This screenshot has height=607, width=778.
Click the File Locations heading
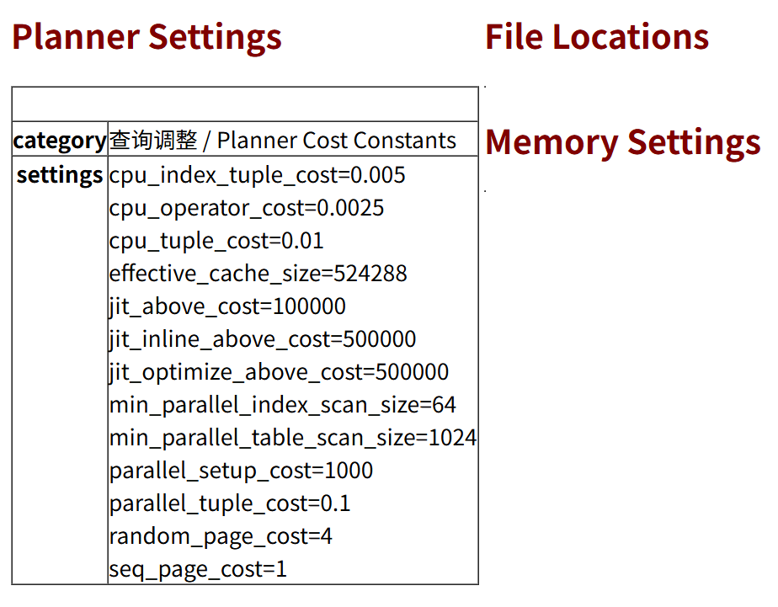pos(596,37)
